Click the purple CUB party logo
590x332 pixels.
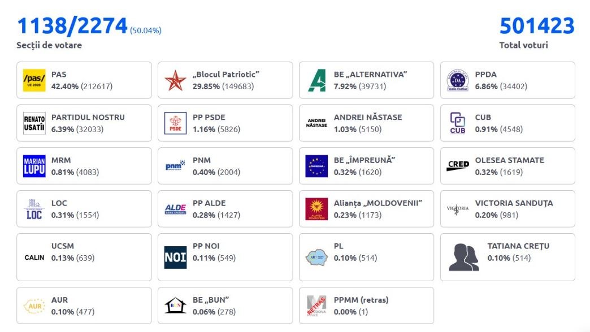coord(458,123)
